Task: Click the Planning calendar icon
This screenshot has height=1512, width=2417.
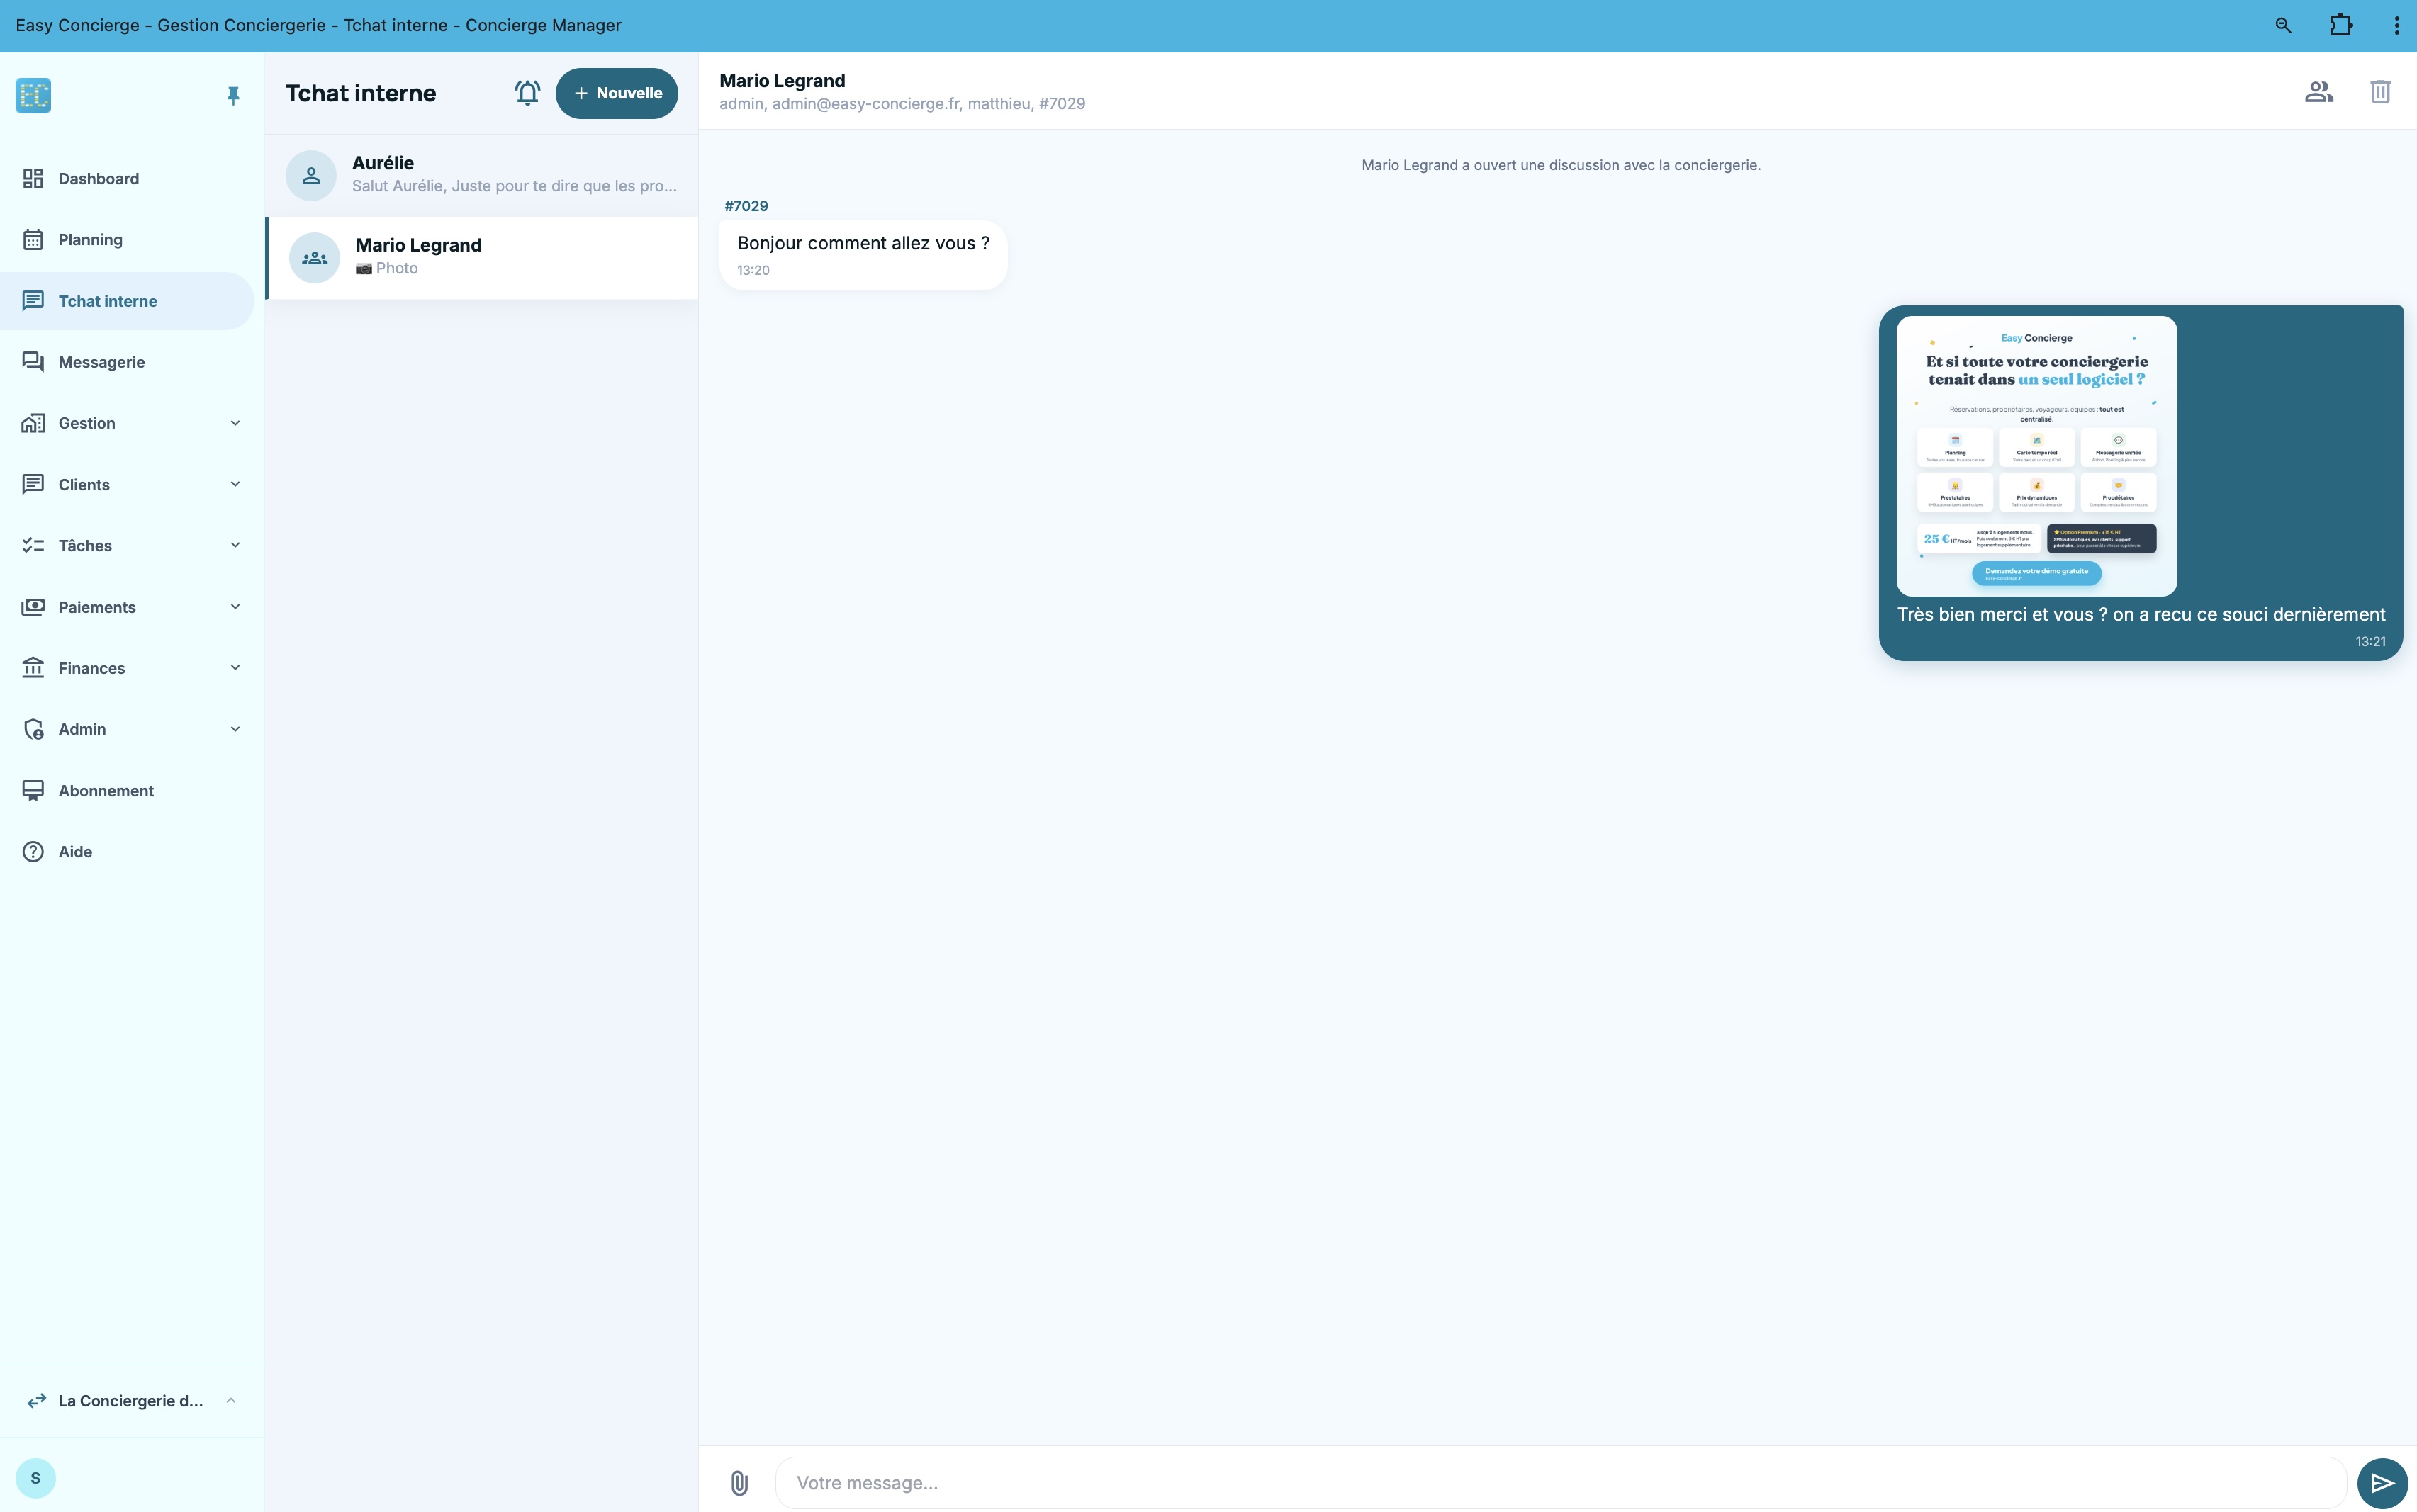Action: tap(33, 240)
